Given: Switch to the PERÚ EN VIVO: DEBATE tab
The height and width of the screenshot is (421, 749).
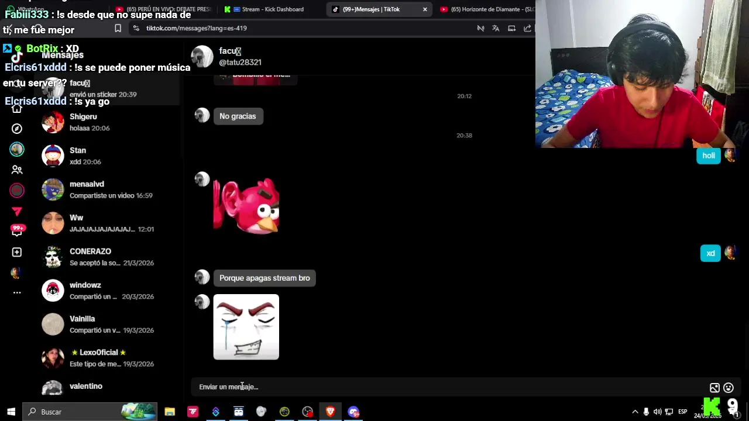Looking at the screenshot, I should [164, 9].
